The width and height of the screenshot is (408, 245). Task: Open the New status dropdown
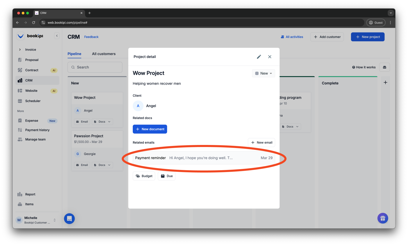click(x=263, y=73)
